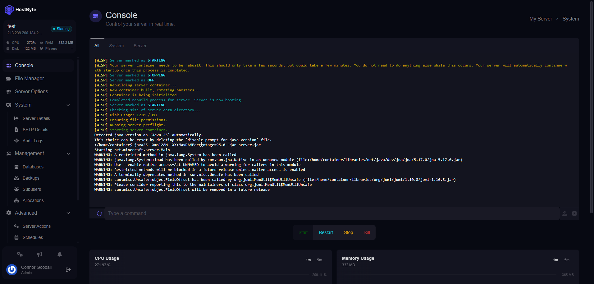The image size is (594, 284).
Task: Switch to the System console tab
Action: (117, 46)
